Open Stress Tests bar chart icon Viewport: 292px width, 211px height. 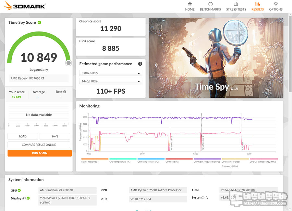click(x=236, y=4)
